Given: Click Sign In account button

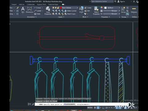Looking at the screenshot, I should click(121, 2).
